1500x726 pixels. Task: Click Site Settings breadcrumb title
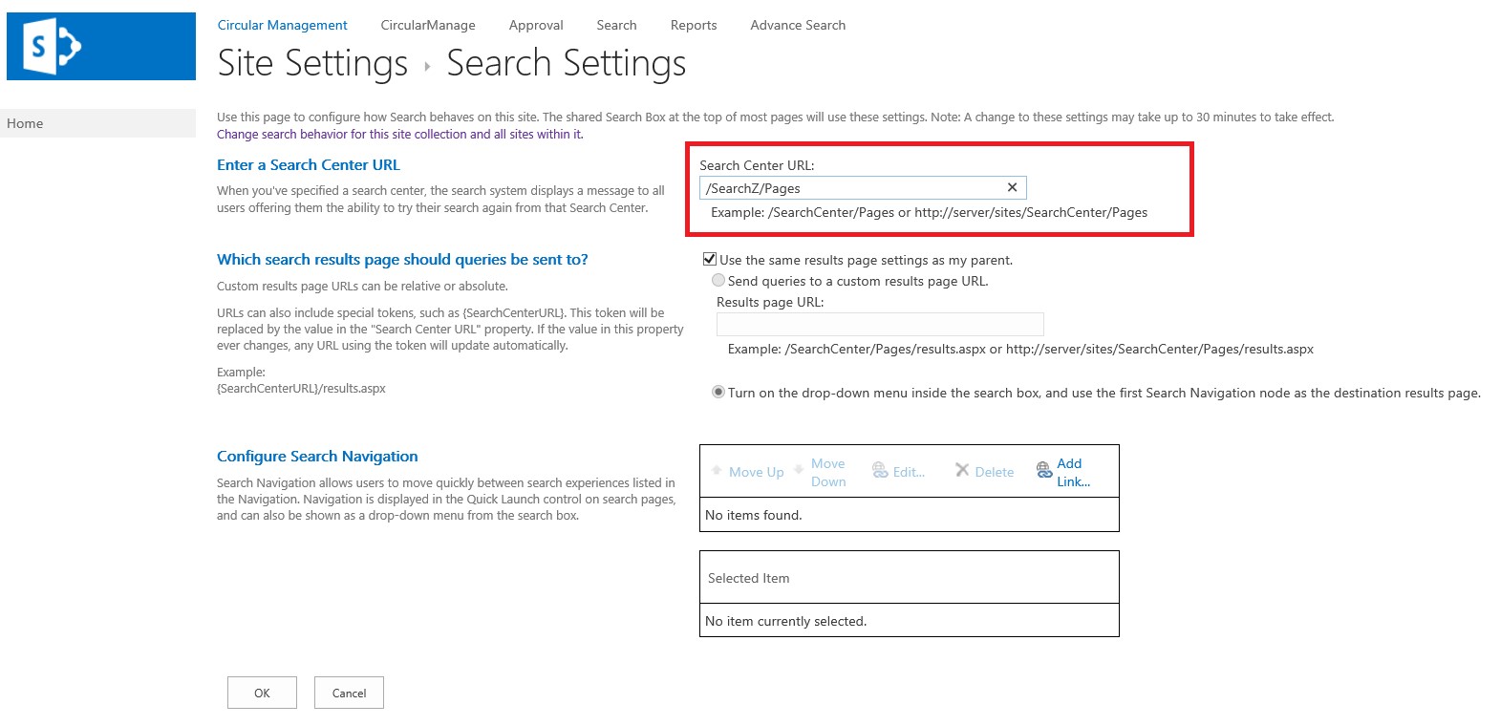(x=312, y=63)
